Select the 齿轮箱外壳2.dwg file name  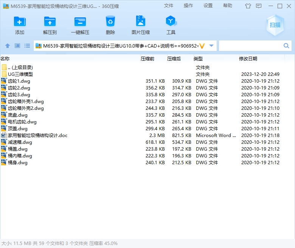point(26,108)
